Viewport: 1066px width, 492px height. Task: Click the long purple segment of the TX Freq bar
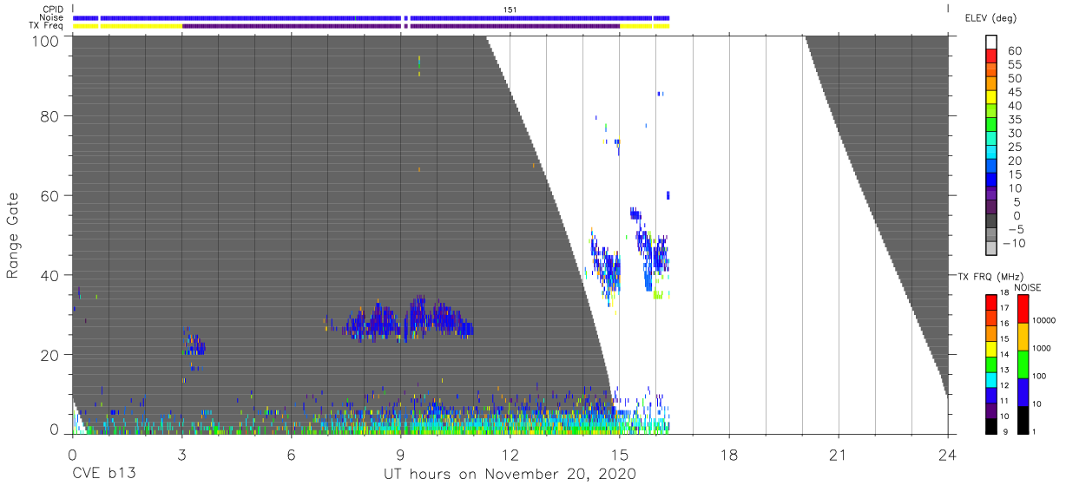[x=401, y=26]
